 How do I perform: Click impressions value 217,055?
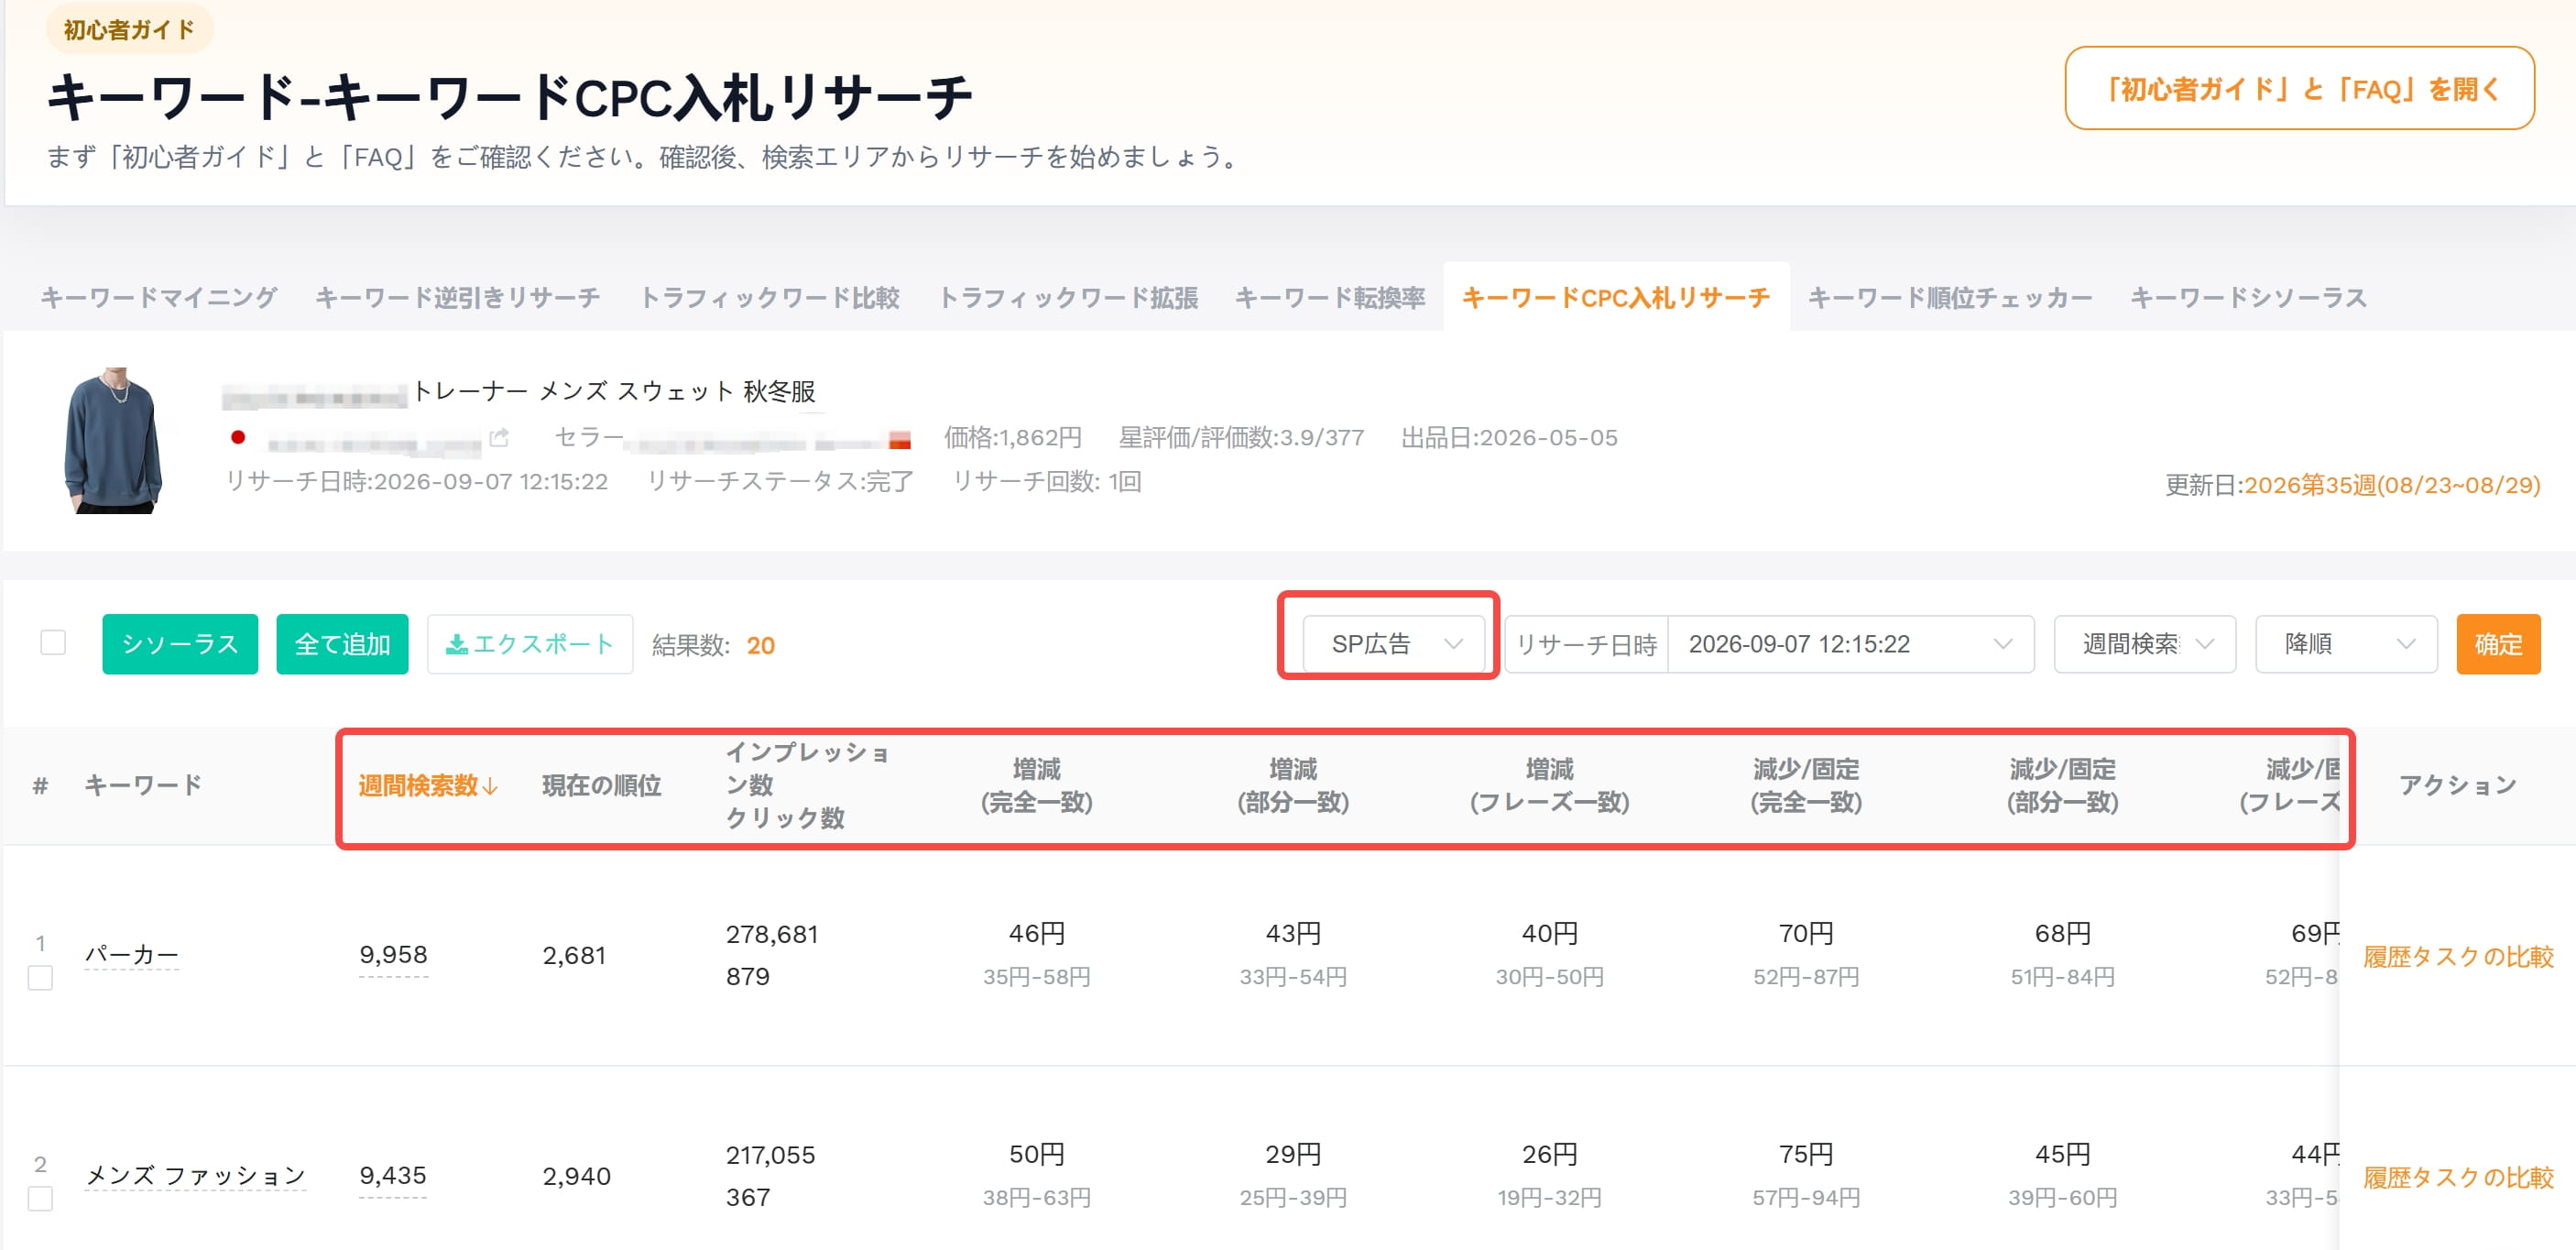[770, 1155]
